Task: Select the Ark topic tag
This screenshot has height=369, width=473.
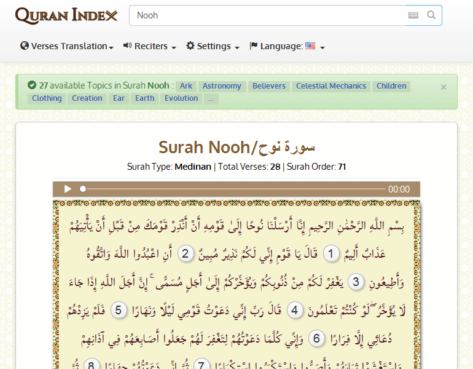Action: point(186,86)
